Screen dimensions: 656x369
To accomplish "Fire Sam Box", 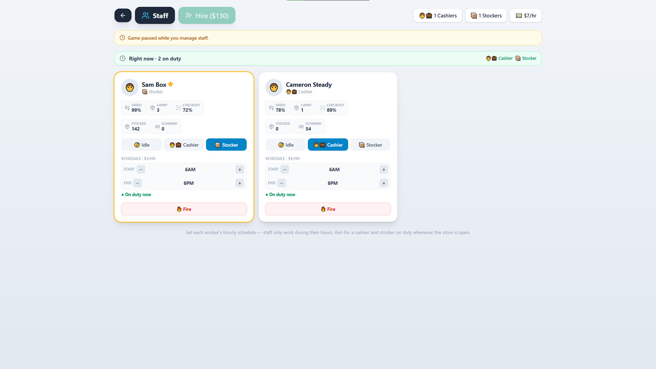I will [x=184, y=209].
